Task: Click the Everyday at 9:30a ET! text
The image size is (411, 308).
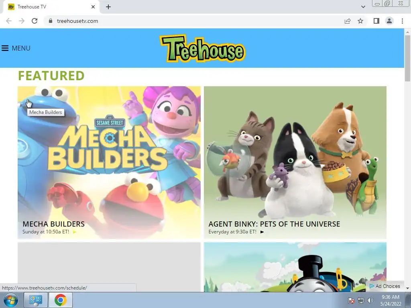Action: [232, 232]
